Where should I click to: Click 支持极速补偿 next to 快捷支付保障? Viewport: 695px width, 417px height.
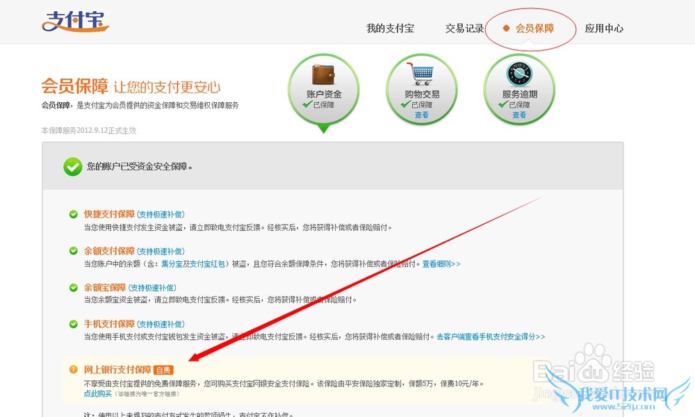pos(161,215)
